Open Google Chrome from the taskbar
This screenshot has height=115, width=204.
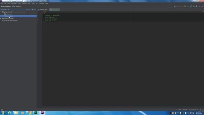(29, 113)
